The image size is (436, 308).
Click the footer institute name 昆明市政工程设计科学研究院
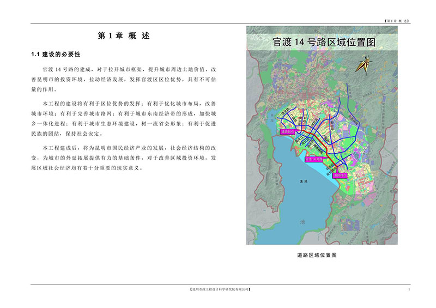[x=217, y=289]
